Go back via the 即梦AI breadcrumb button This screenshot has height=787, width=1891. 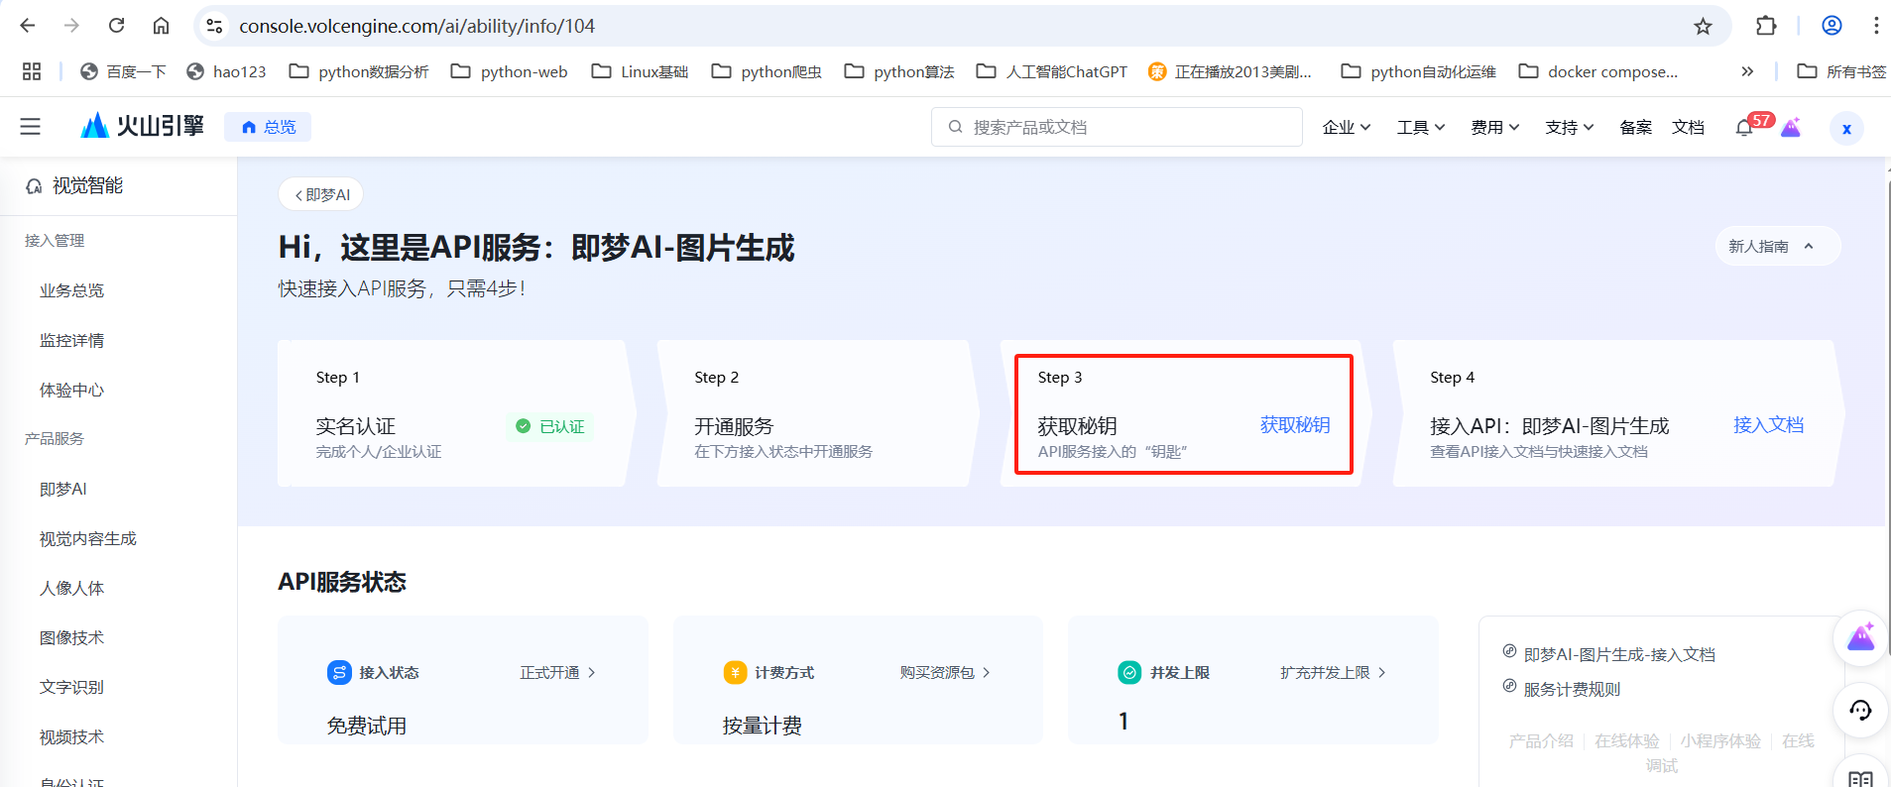tap(321, 194)
